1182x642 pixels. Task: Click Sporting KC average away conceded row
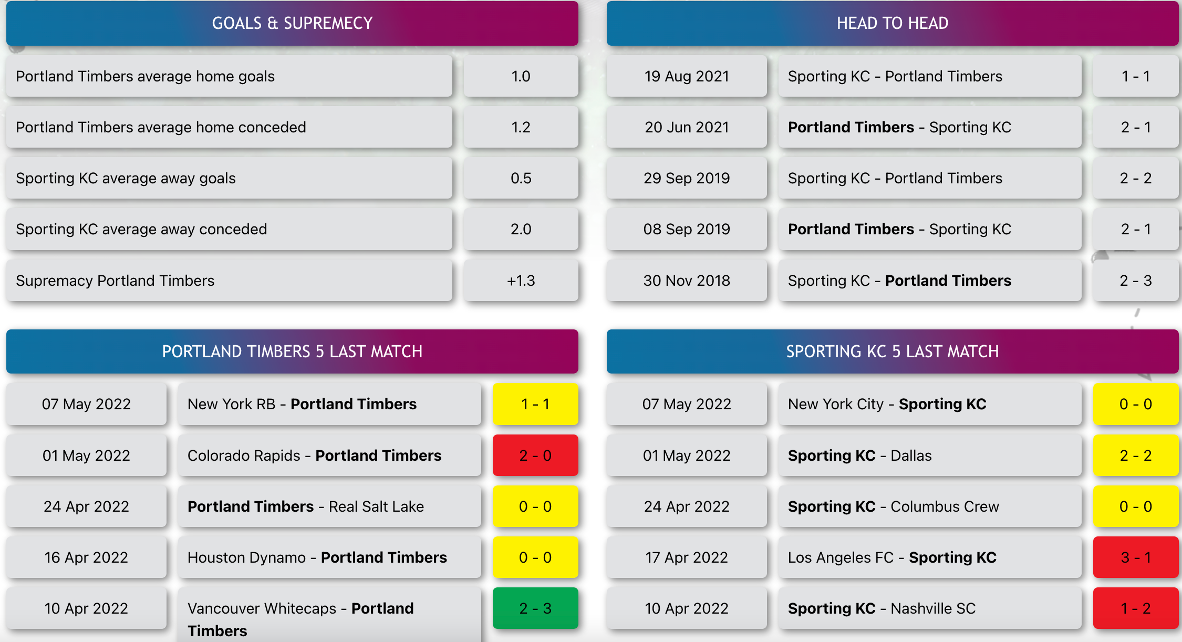point(229,229)
